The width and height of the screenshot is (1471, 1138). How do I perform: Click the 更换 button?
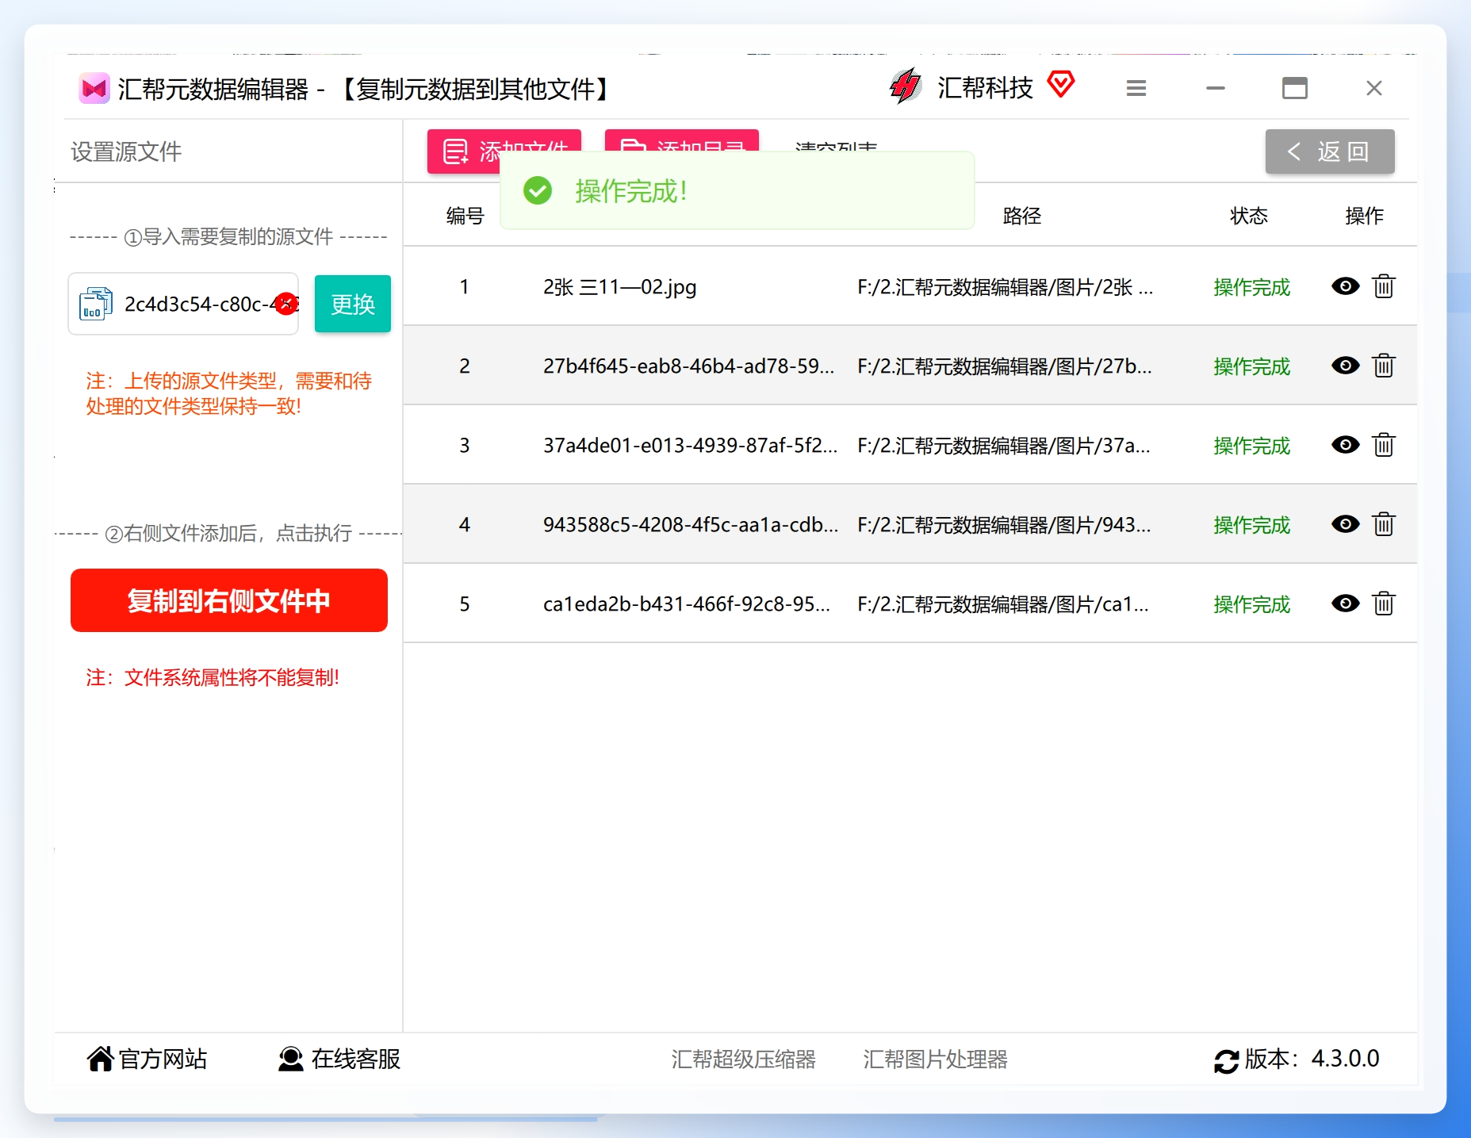click(x=353, y=304)
